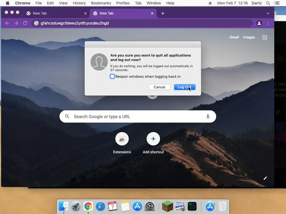Viewport: 286px width, 214px height.
Task: Close the second New Tab
Action: pos(152,13)
